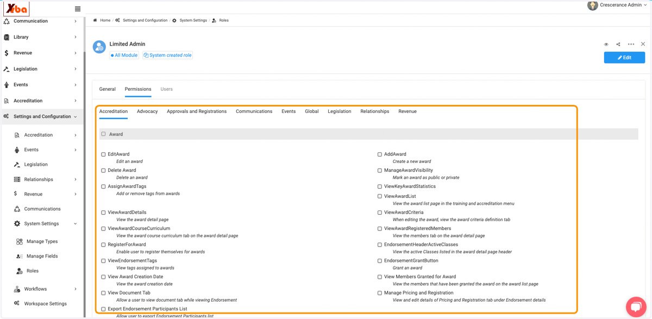Click the Revenue dollar icon in main menu

[7, 53]
